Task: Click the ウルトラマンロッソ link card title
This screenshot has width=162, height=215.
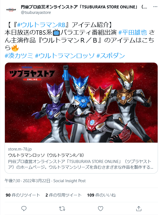Action: [46, 155]
